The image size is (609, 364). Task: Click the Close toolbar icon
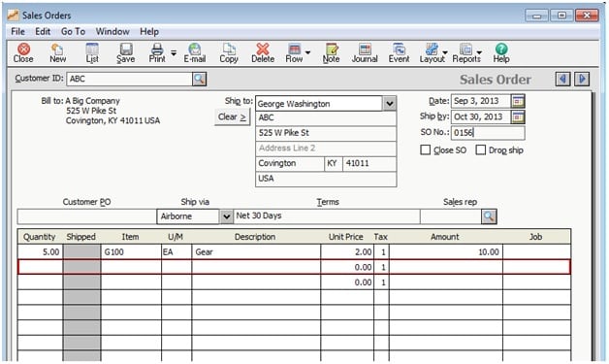click(23, 52)
